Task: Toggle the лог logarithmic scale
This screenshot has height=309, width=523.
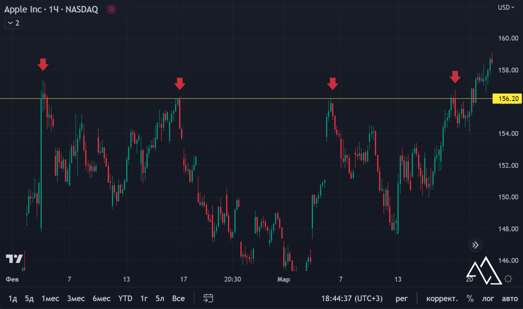Action: (x=488, y=298)
